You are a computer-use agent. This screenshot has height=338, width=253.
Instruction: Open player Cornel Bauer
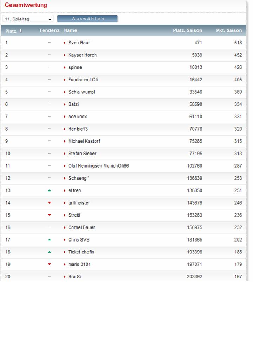pyautogui.click(x=82, y=227)
